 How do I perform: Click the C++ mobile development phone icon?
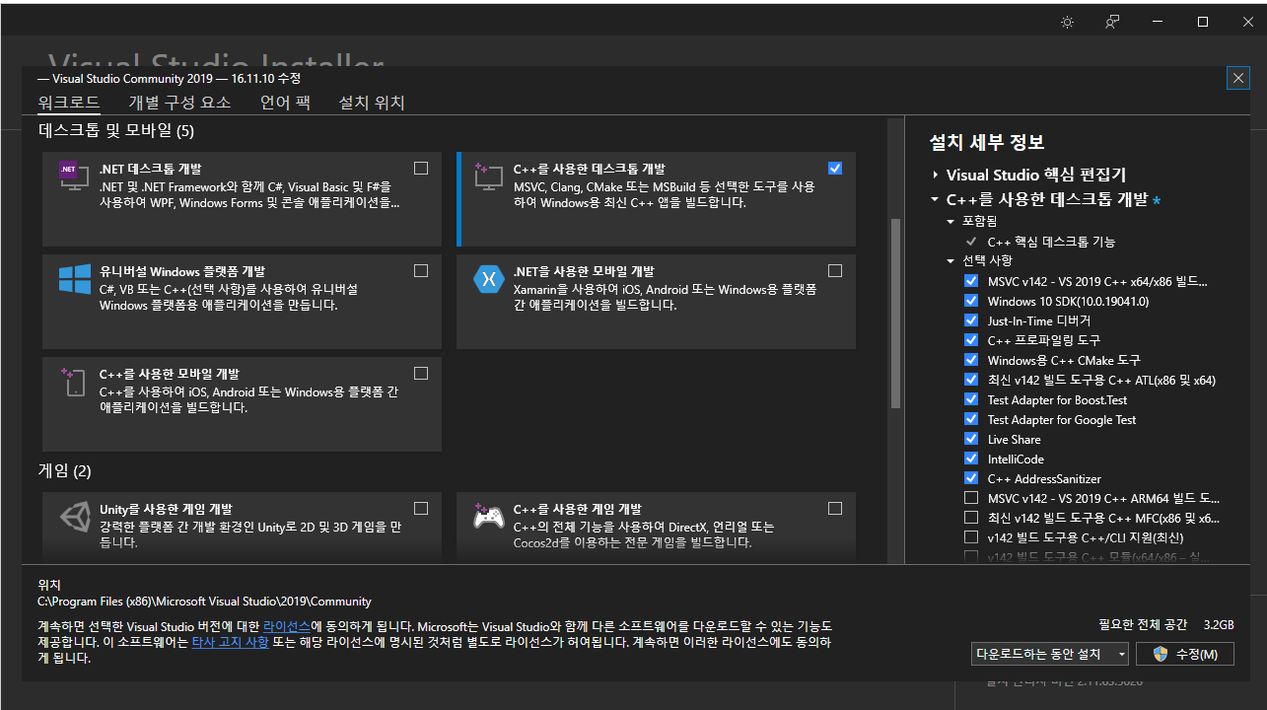click(x=75, y=382)
